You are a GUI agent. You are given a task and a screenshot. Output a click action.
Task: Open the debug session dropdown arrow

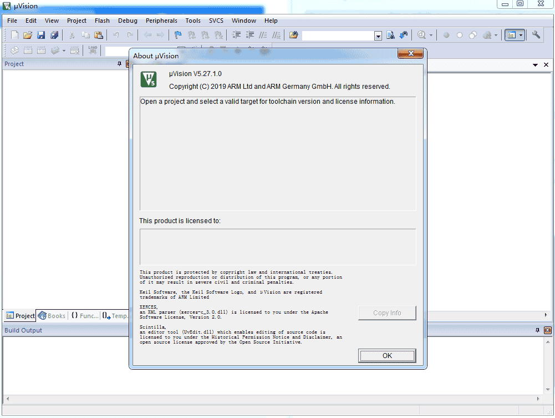431,36
